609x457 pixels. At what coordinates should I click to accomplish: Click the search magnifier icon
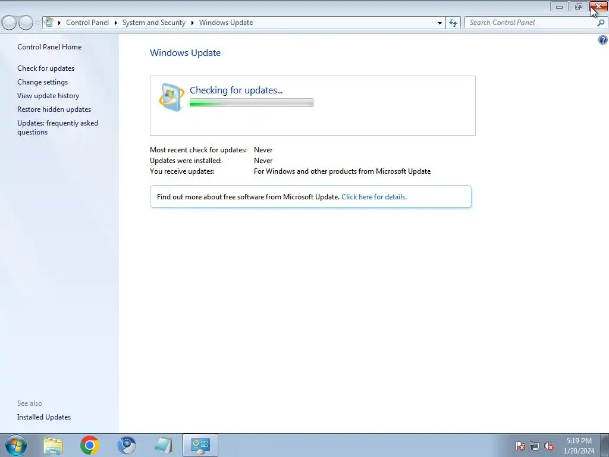pyautogui.click(x=601, y=23)
